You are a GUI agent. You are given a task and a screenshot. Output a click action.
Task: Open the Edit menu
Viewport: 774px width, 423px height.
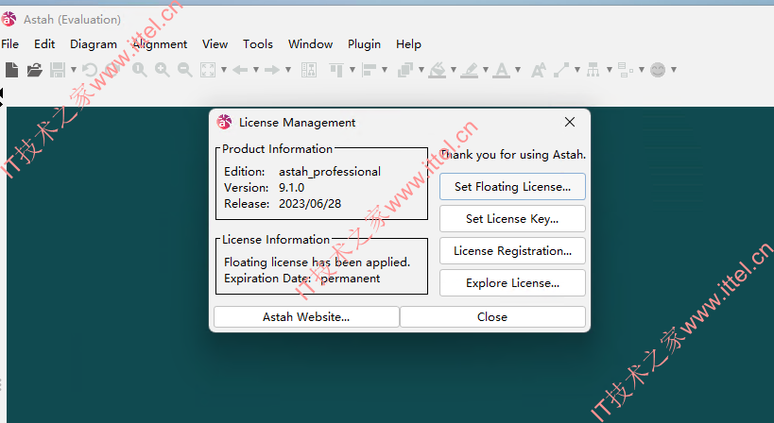pos(44,44)
